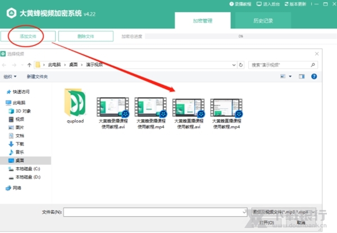Viewport: 337px width, 233px height.
Task: Click the 大黄蜂 app logo icon
Action: point(11,13)
